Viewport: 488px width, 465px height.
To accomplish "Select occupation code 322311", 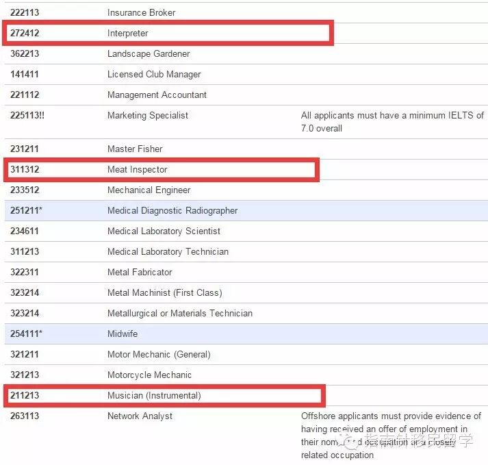I will (24, 272).
